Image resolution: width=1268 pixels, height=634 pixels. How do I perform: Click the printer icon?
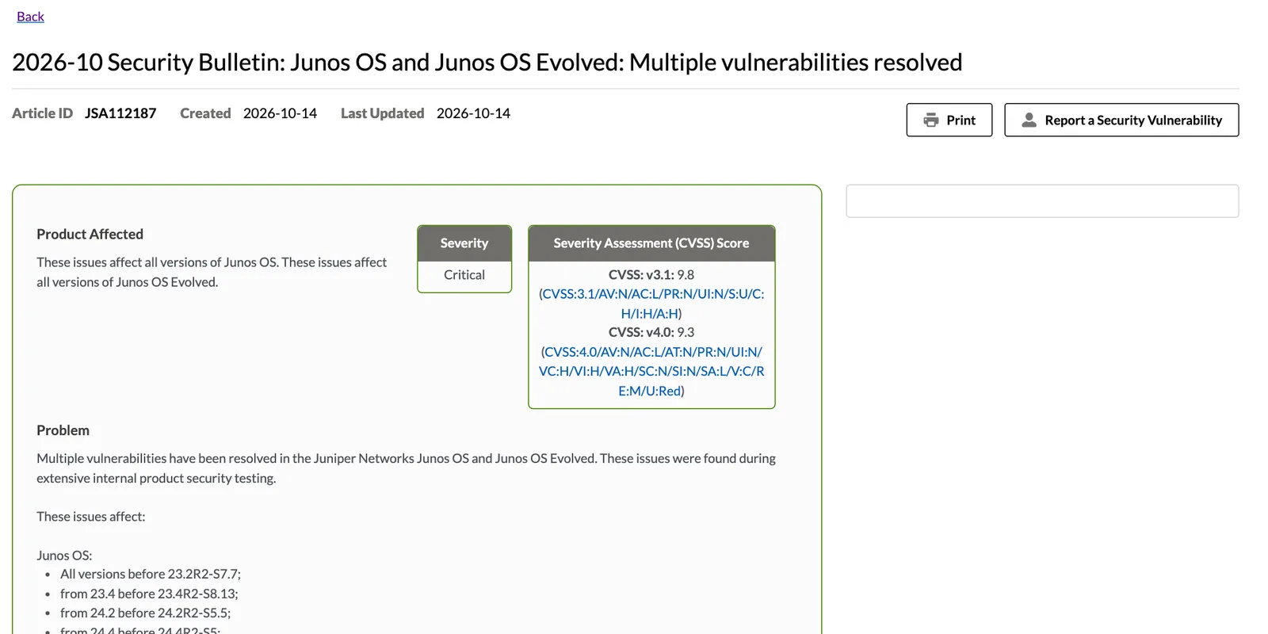pos(931,120)
